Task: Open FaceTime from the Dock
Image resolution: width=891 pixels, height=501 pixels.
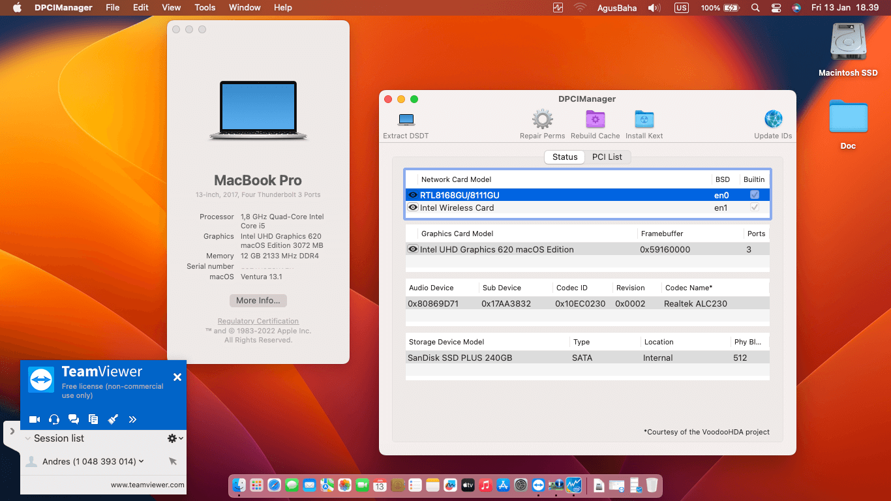Action: tap(363, 485)
